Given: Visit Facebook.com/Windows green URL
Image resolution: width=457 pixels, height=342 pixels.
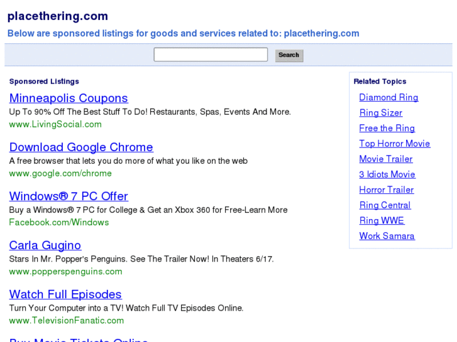Looking at the screenshot, I should click(x=59, y=222).
